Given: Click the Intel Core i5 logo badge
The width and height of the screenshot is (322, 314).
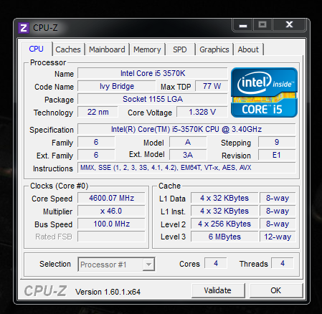Looking at the screenshot, I should [264, 92].
